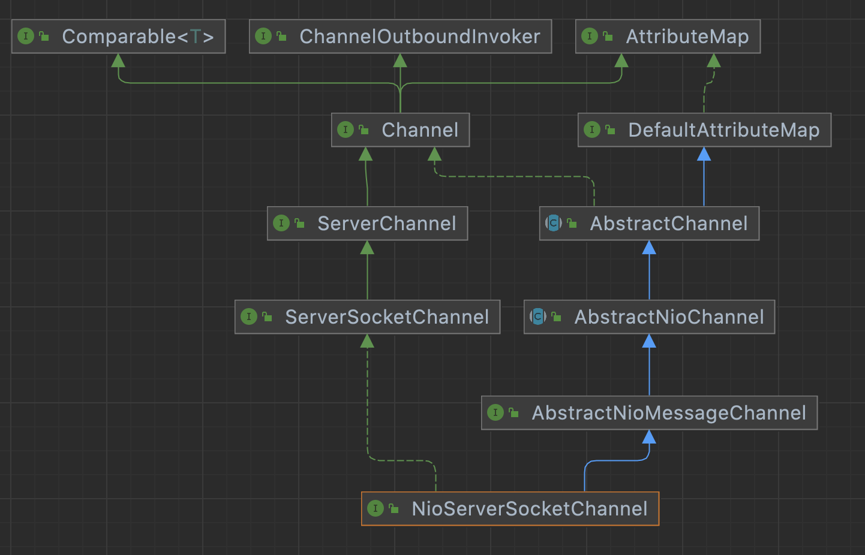Click the green interface icon on AttributeMap
865x555 pixels.
(590, 37)
